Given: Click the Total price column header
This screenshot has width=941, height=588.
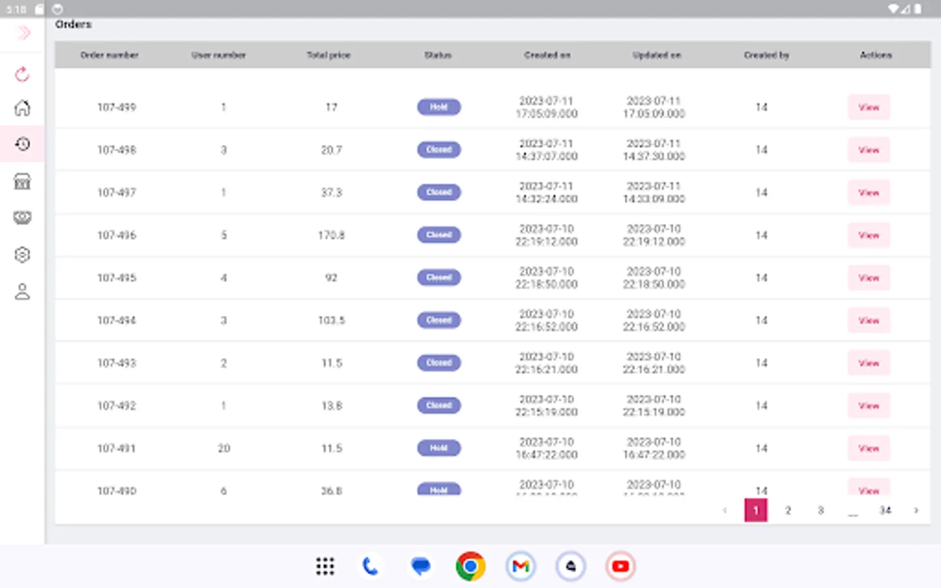Looking at the screenshot, I should pos(329,55).
